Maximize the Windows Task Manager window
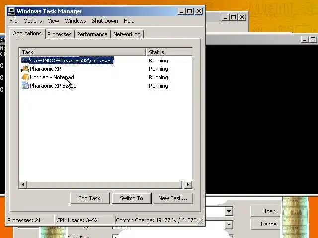 [190, 11]
